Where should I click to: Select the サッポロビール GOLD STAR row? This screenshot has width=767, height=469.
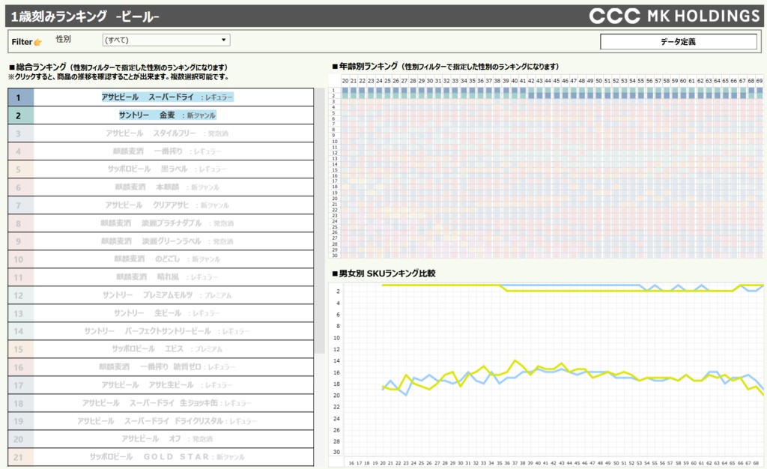[161, 457]
